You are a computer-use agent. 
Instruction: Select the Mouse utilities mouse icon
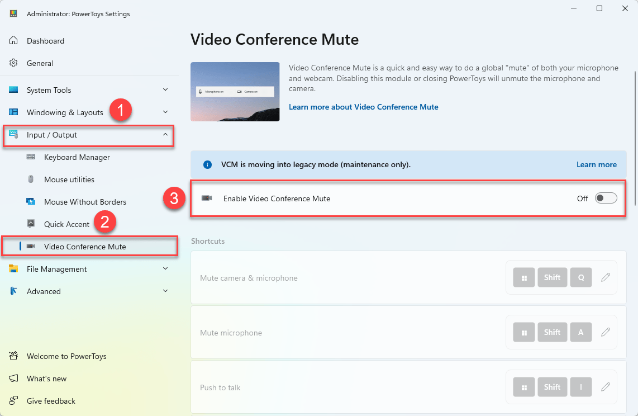31,179
